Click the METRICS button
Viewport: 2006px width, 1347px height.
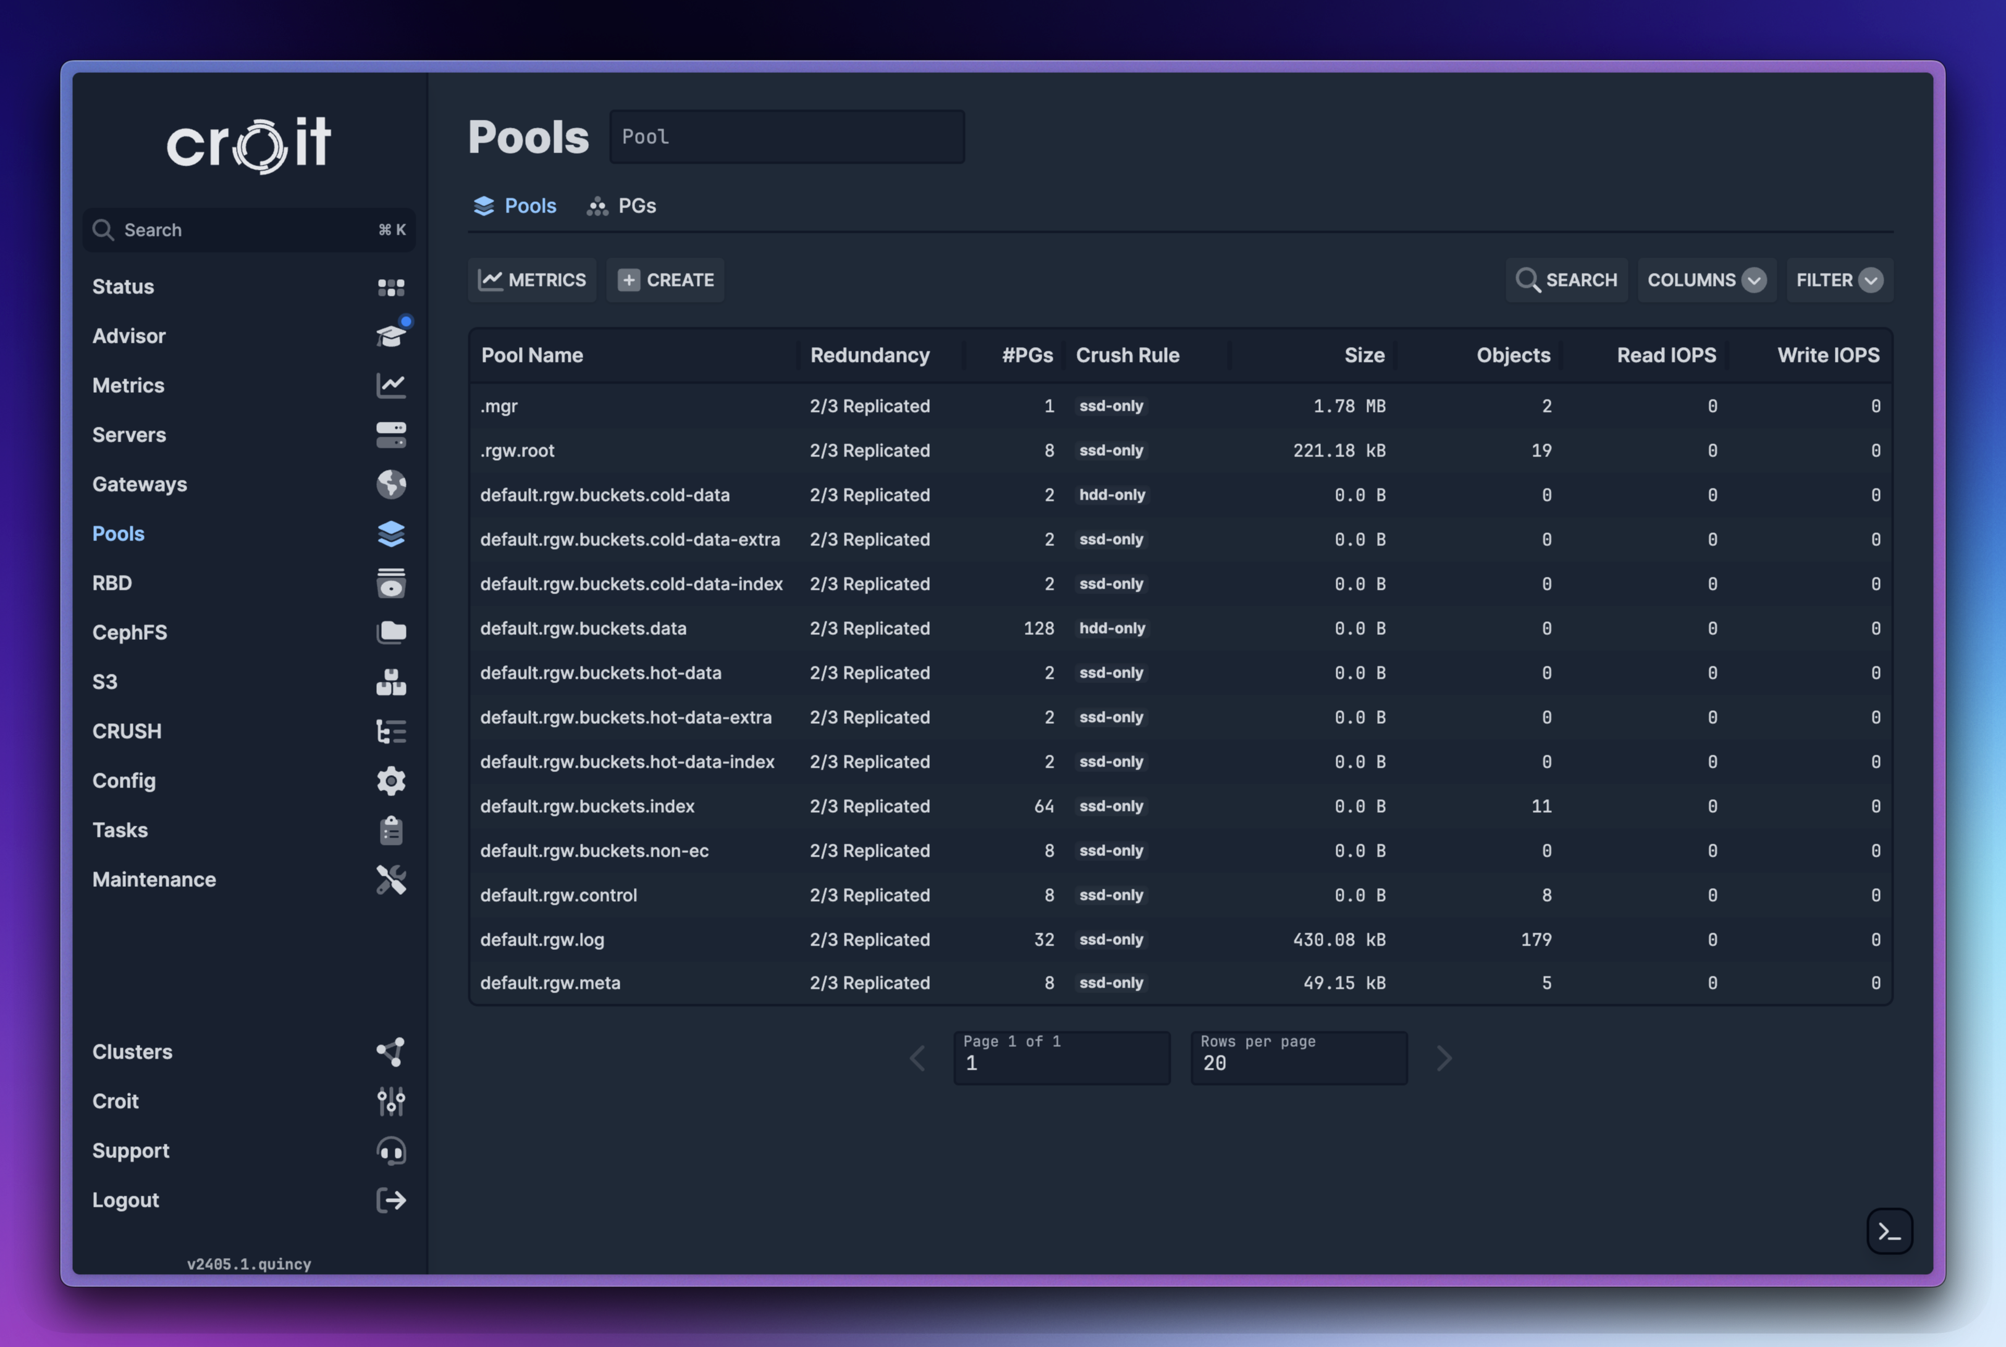(532, 280)
